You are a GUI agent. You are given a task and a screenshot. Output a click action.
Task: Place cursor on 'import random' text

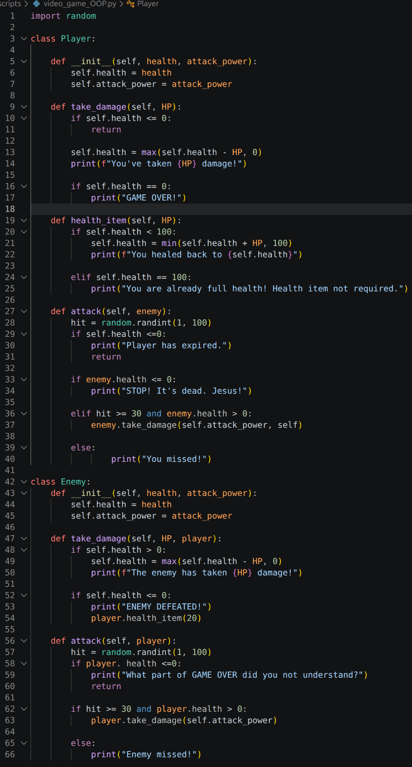coord(63,16)
